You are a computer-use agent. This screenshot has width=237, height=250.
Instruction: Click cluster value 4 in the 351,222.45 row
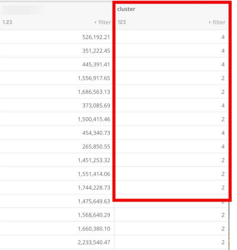(223, 51)
